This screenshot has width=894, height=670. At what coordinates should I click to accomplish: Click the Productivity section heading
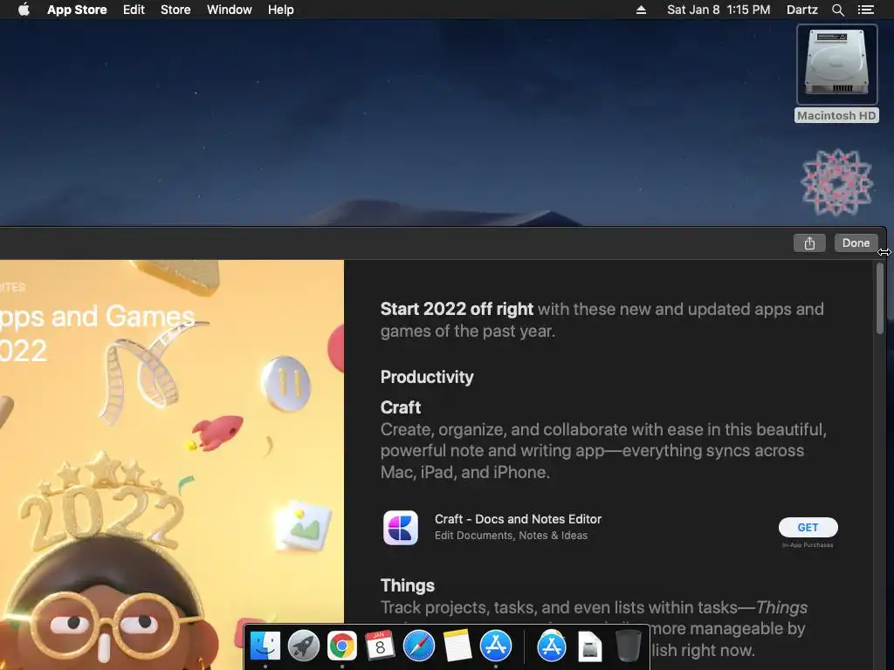pos(426,377)
